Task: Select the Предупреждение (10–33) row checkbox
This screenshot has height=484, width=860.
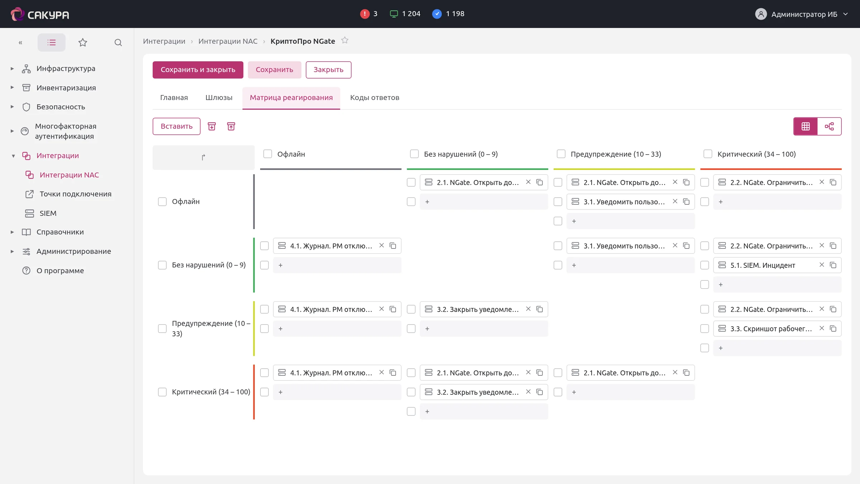Action: click(162, 328)
